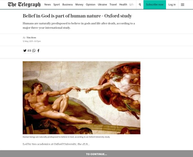Click the Log in link
The height and width of the screenshot is (157, 193).
click(172, 4)
